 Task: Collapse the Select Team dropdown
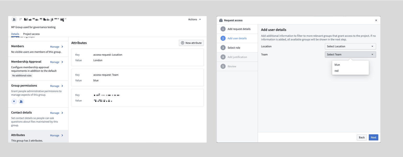pyautogui.click(x=350, y=54)
